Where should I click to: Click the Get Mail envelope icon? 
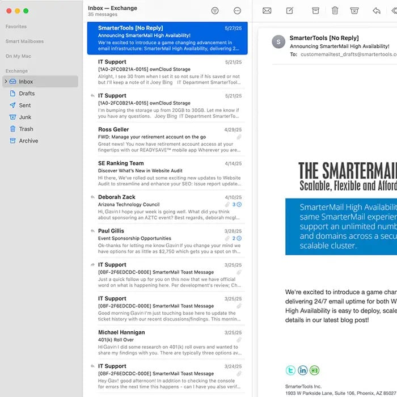click(267, 11)
